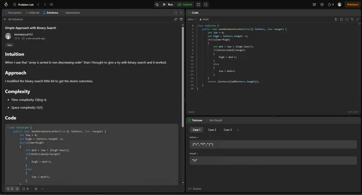Open the comments on this solution
The height and width of the screenshot is (195, 362).
26,189
